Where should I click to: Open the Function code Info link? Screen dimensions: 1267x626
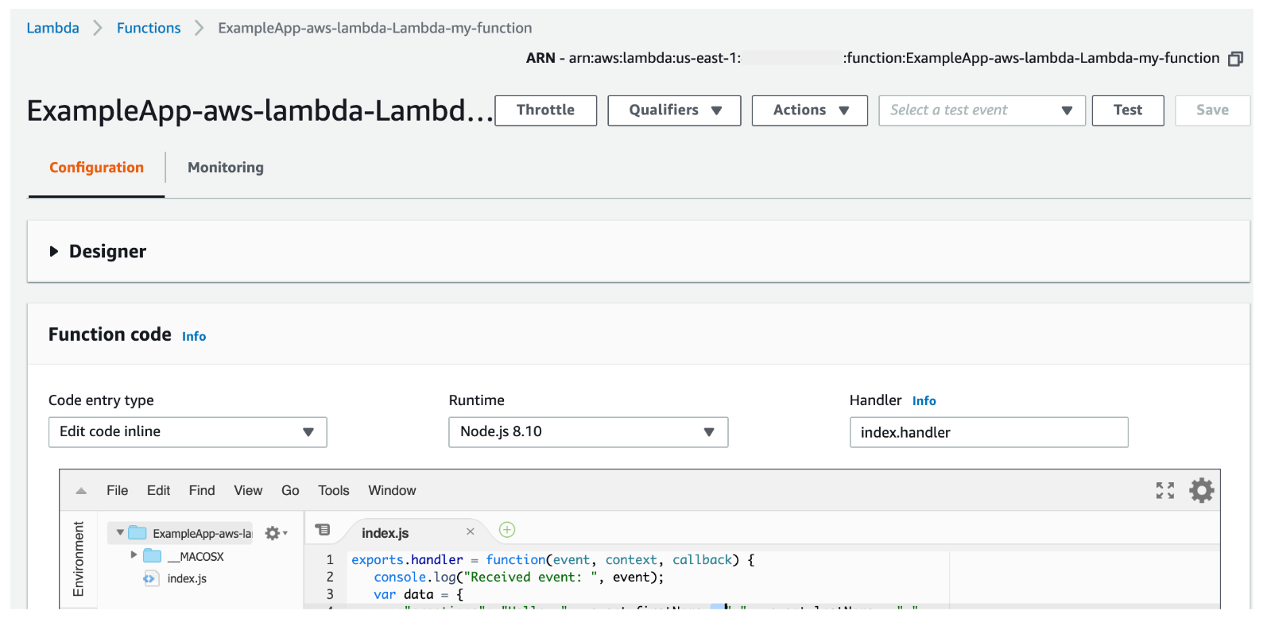194,337
